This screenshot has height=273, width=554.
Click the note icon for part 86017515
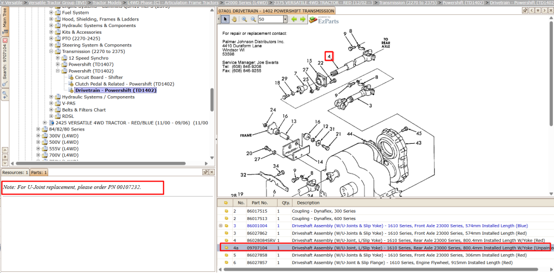(226, 211)
